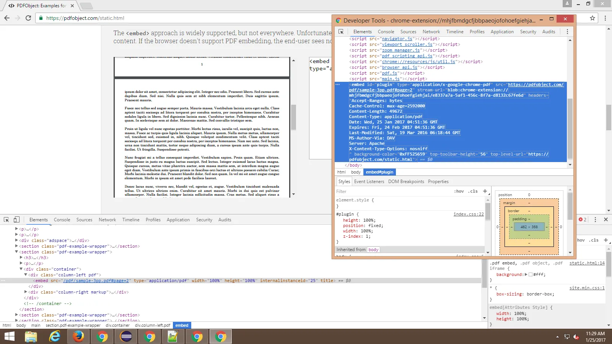Toggle device toolbar in the docked DevTools
Image resolution: width=612 pixels, height=344 pixels.
tap(16, 220)
